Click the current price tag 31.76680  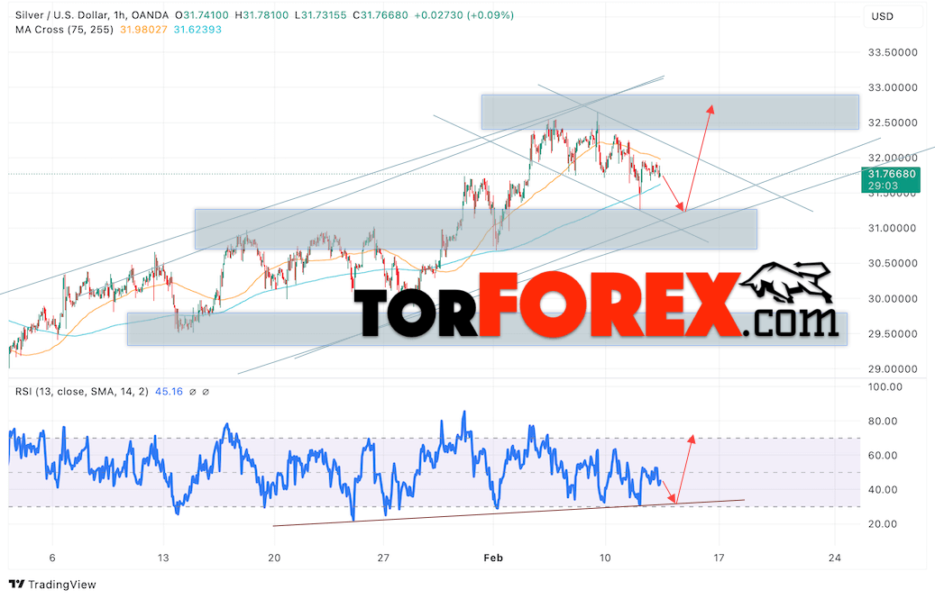(890, 174)
